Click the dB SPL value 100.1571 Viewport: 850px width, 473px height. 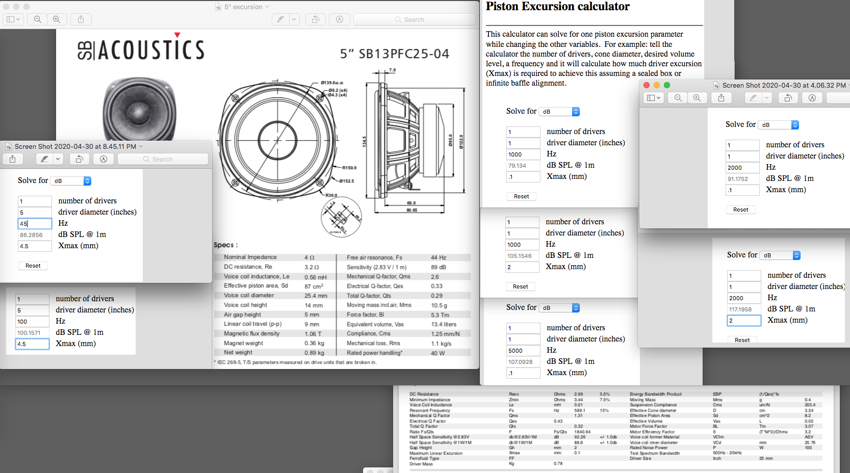32,333
